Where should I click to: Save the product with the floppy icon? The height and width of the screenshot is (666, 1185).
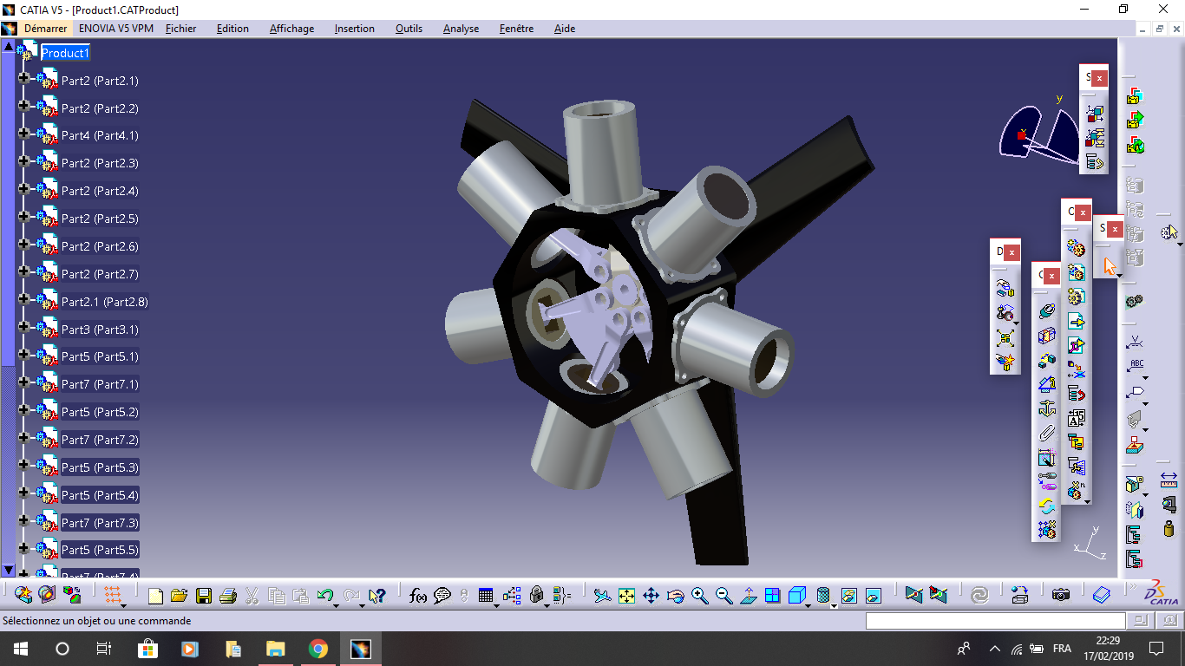[204, 596]
